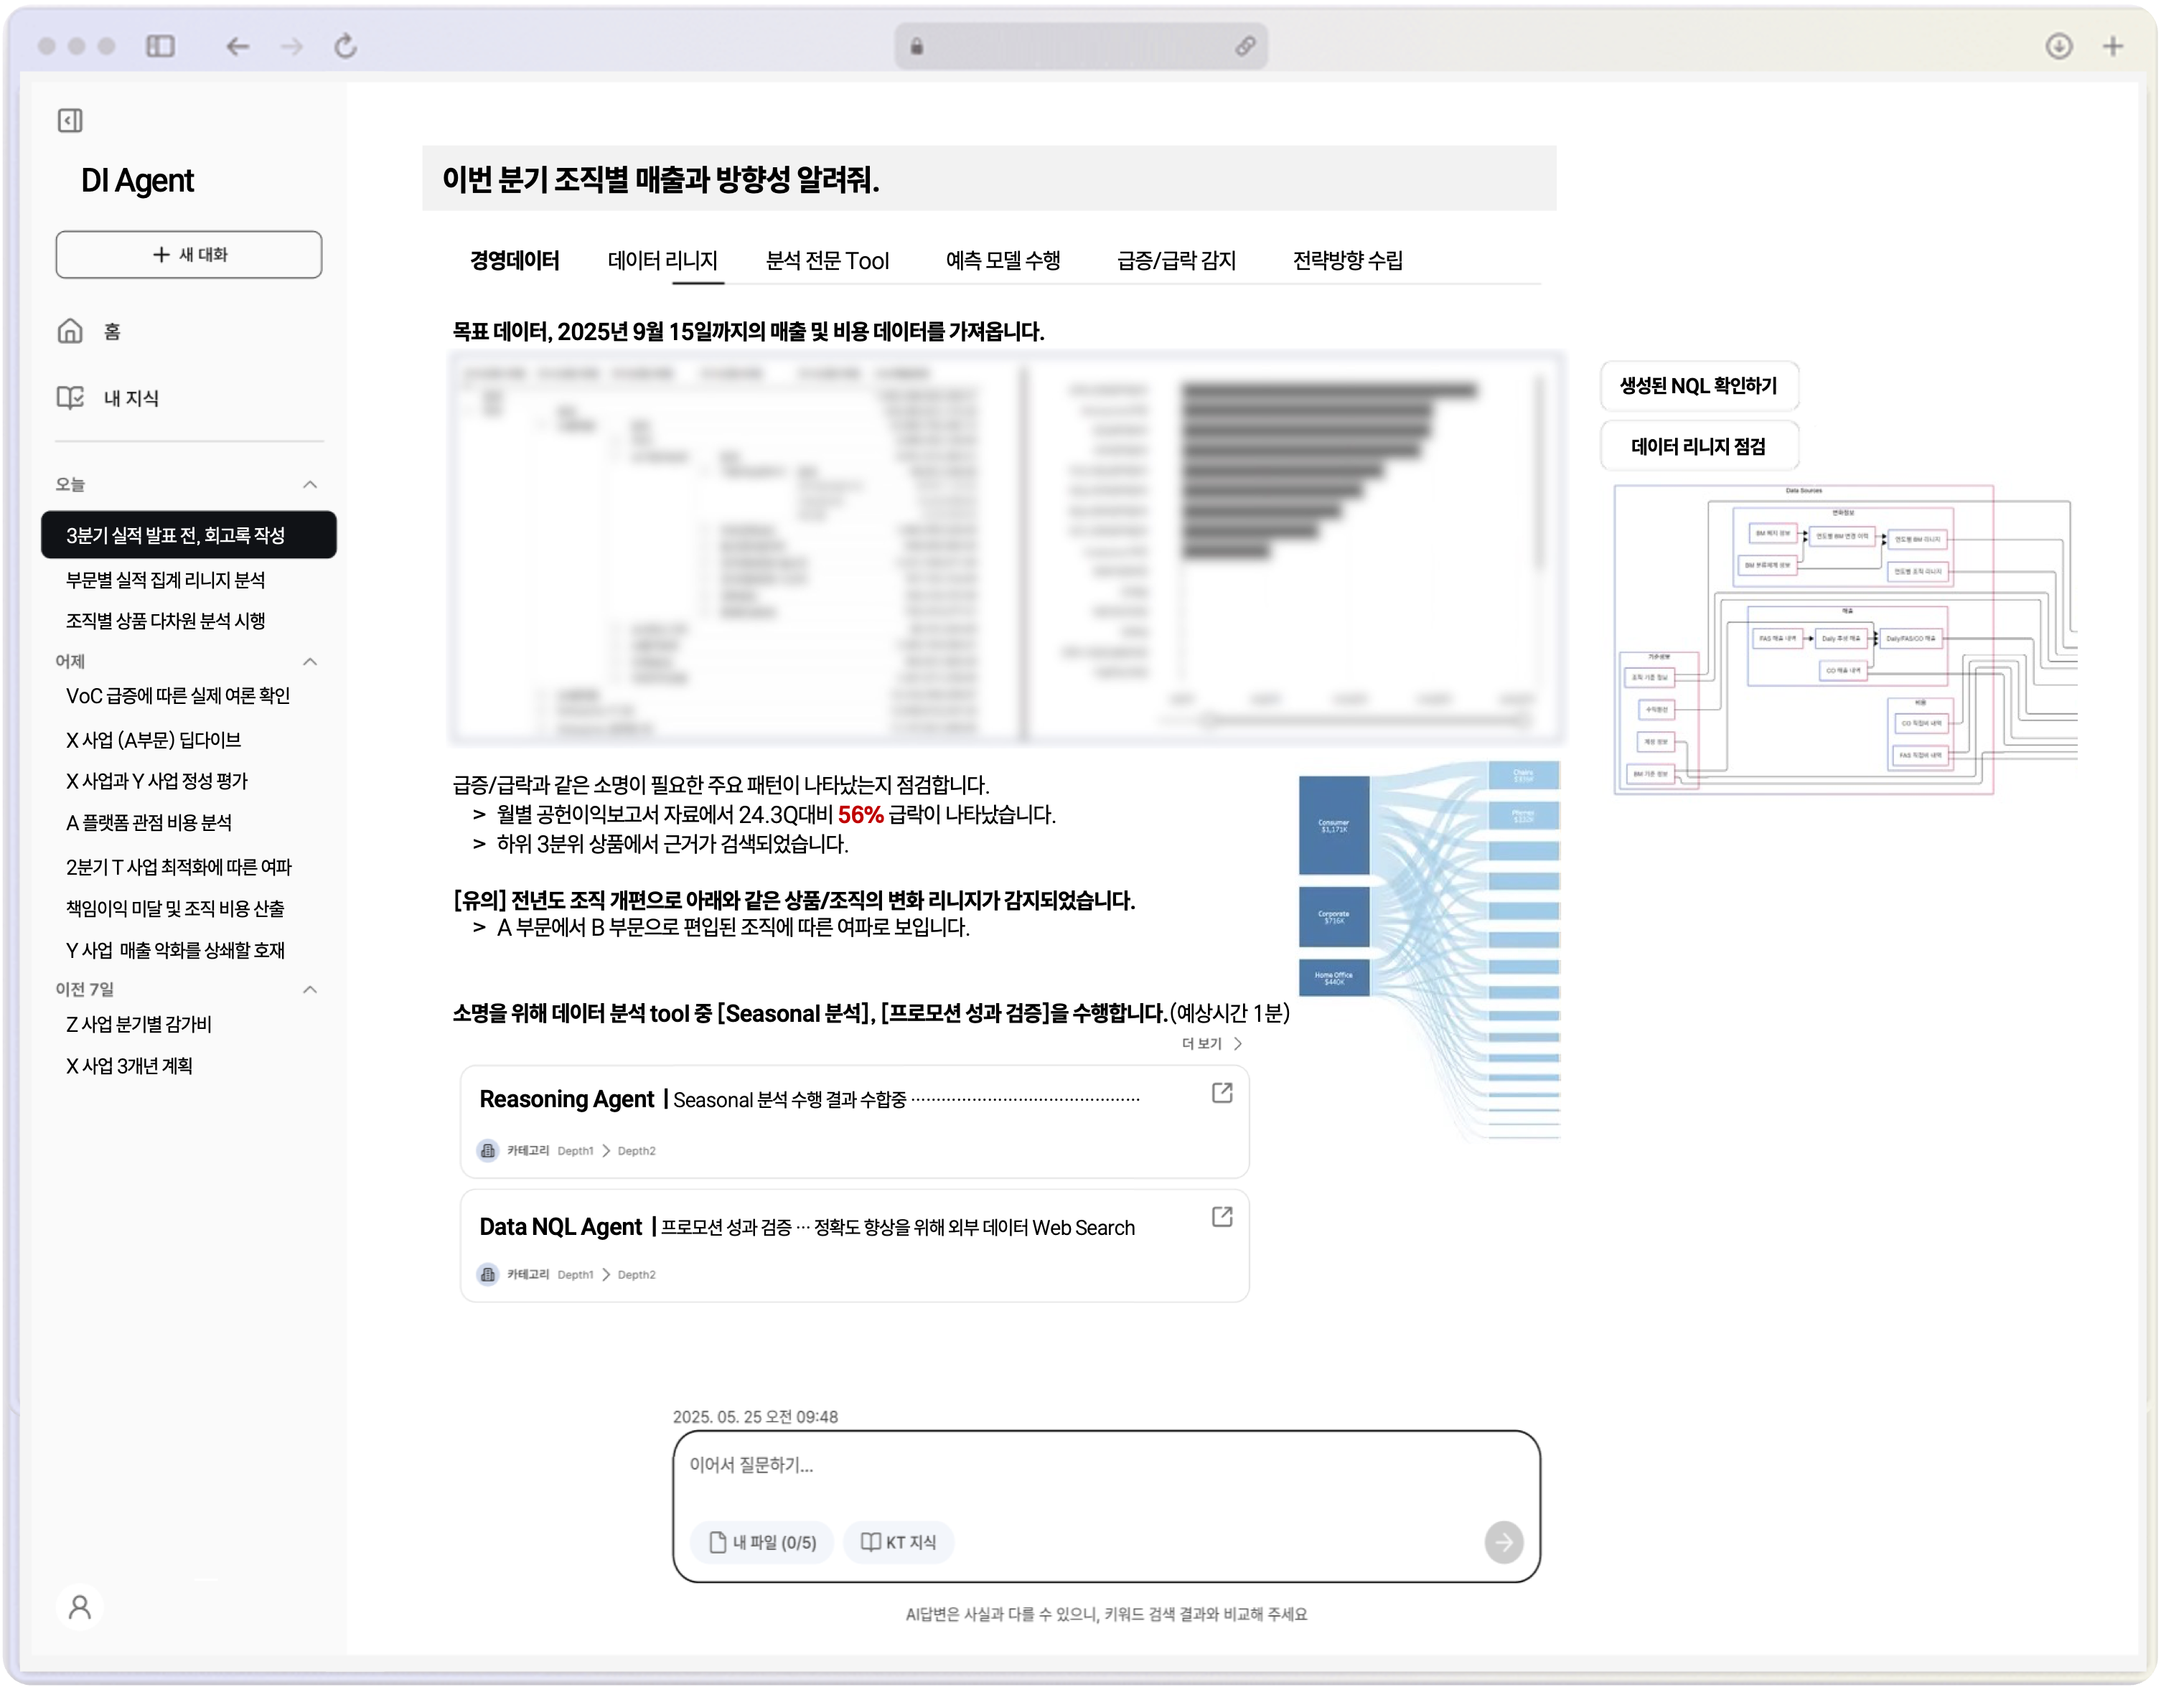Open browser downloads icon

coord(2059,47)
